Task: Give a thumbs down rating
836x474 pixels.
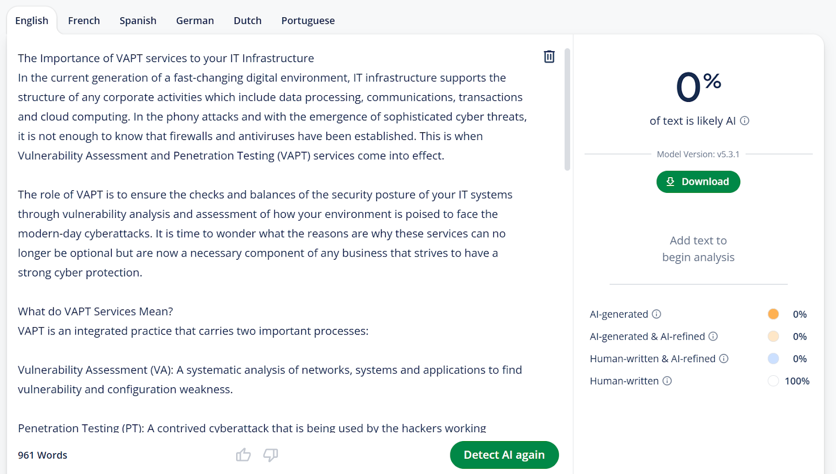Action: (271, 455)
